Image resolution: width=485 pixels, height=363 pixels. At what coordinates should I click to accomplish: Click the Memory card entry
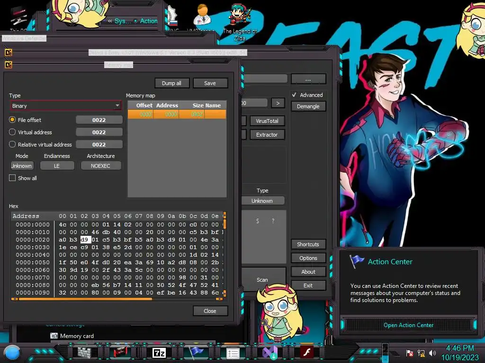tap(77, 336)
